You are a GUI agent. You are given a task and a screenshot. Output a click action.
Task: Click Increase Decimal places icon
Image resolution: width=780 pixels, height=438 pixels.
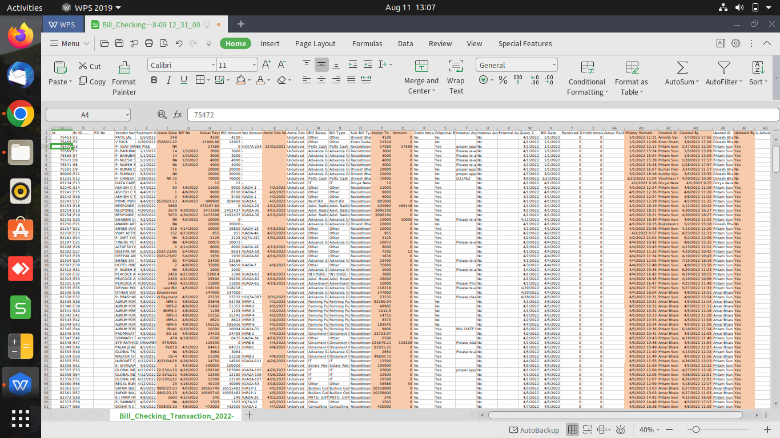pyautogui.click(x=534, y=80)
